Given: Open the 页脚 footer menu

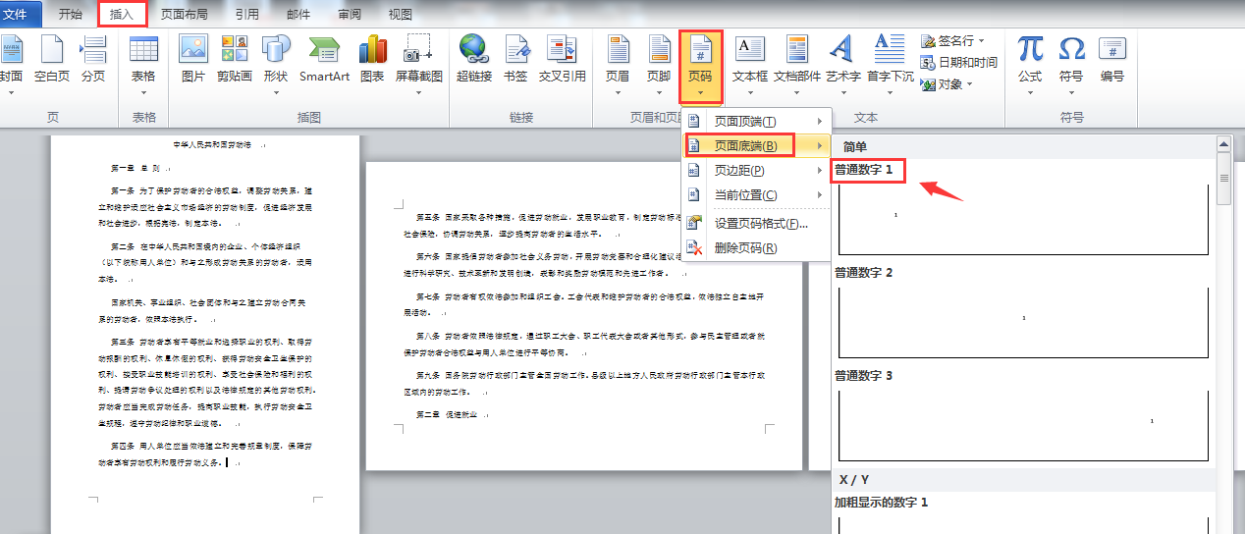Looking at the screenshot, I should coord(659,65).
